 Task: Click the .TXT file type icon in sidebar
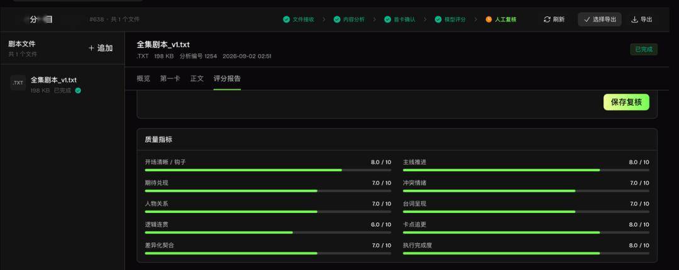pyautogui.click(x=18, y=83)
